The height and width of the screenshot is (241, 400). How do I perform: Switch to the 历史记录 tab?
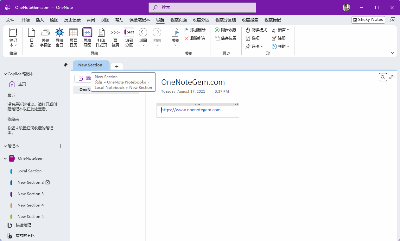[73, 20]
